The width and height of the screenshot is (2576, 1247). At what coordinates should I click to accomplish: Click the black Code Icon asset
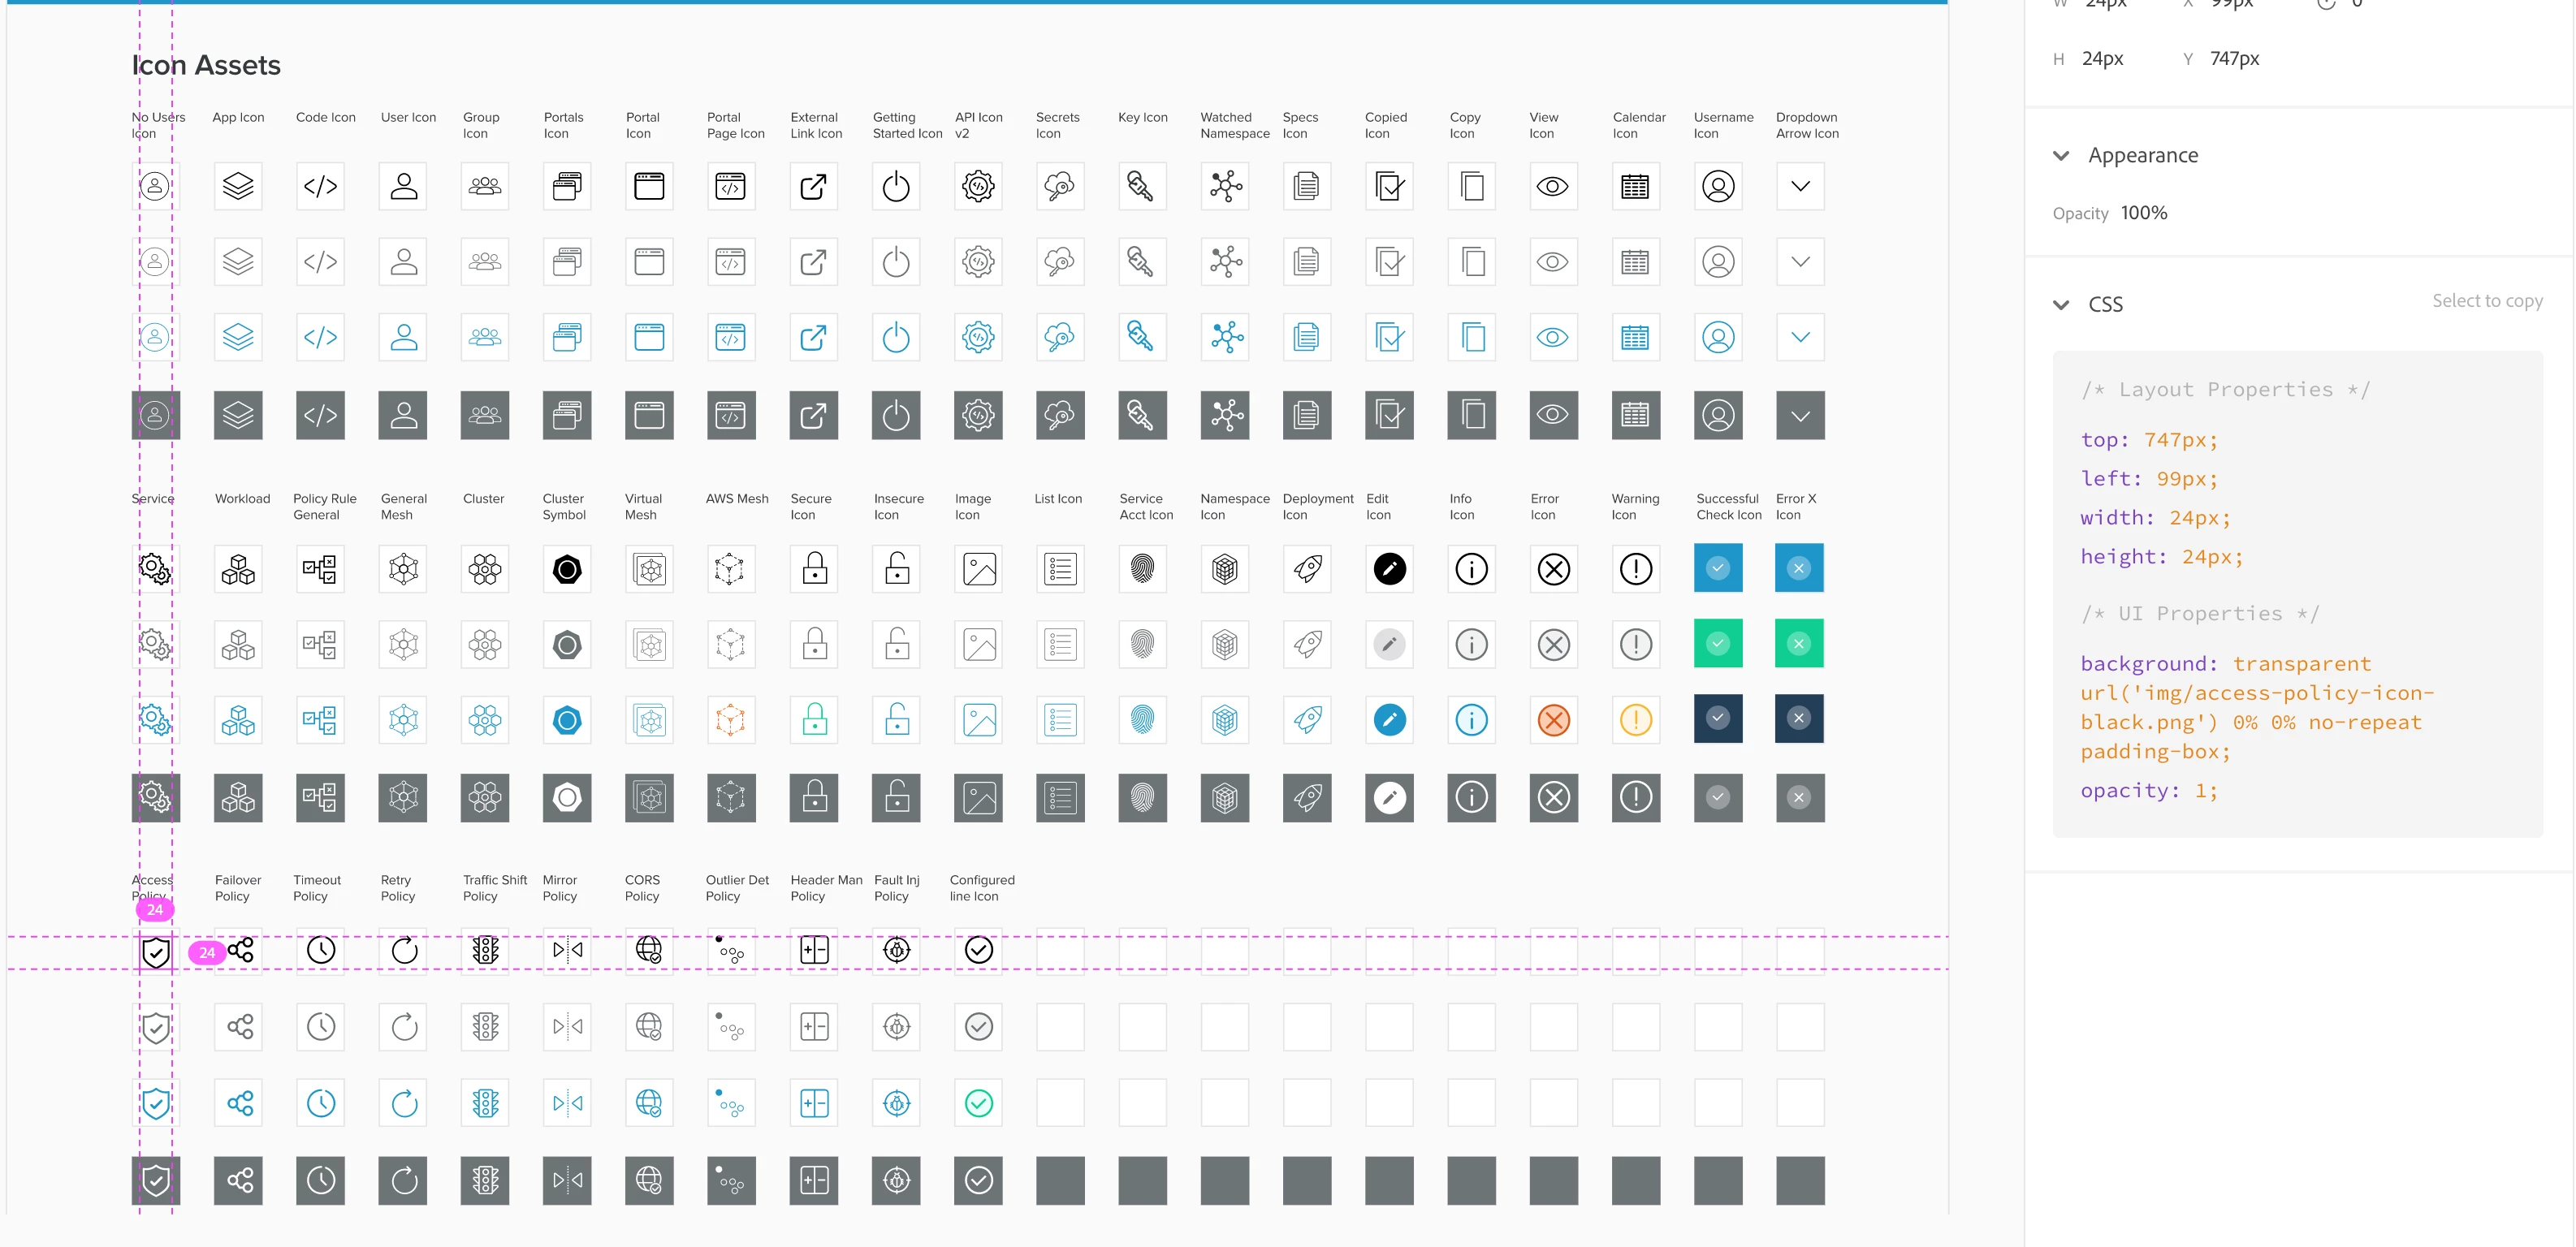(320, 186)
